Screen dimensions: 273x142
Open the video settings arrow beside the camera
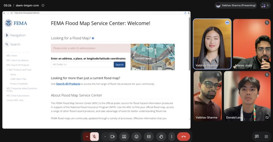click(x=105, y=137)
